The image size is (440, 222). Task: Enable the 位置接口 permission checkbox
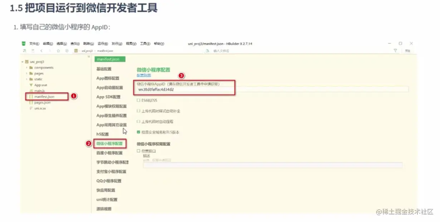[x=138, y=151]
